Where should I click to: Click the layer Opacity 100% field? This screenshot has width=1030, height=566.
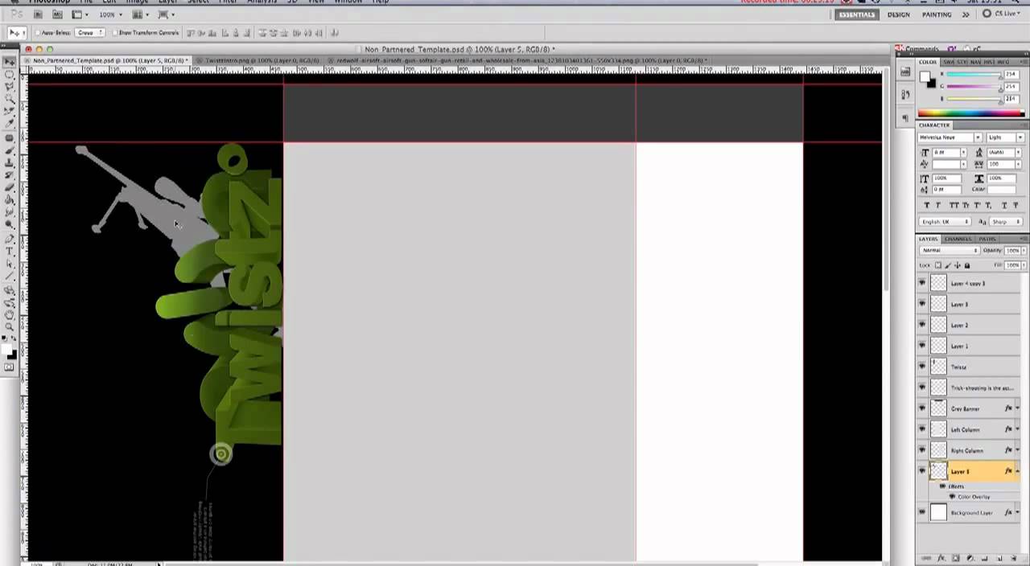point(1011,250)
